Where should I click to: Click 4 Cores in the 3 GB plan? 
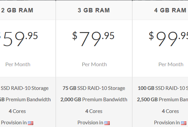94,111
